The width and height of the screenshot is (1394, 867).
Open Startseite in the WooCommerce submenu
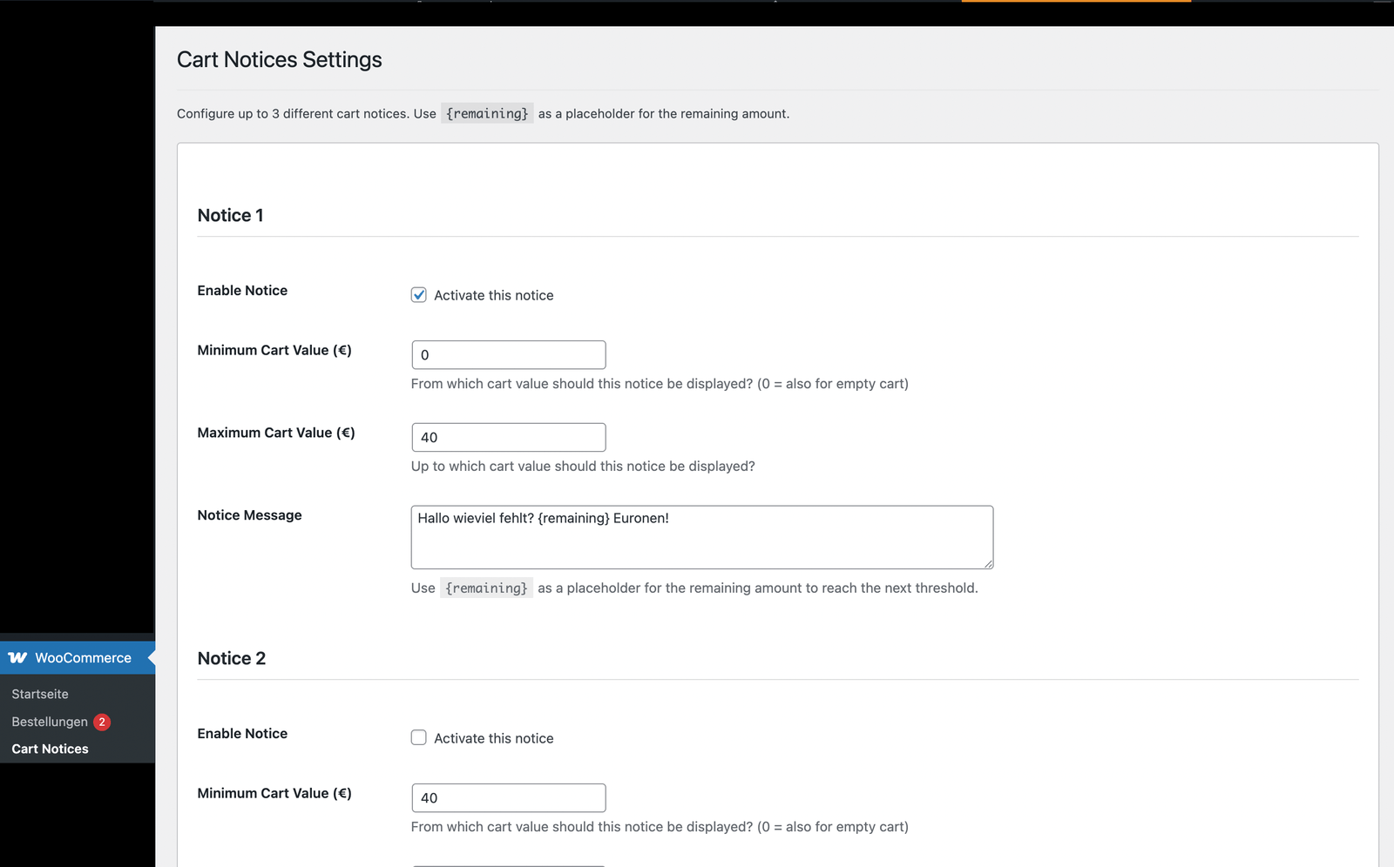pos(40,694)
